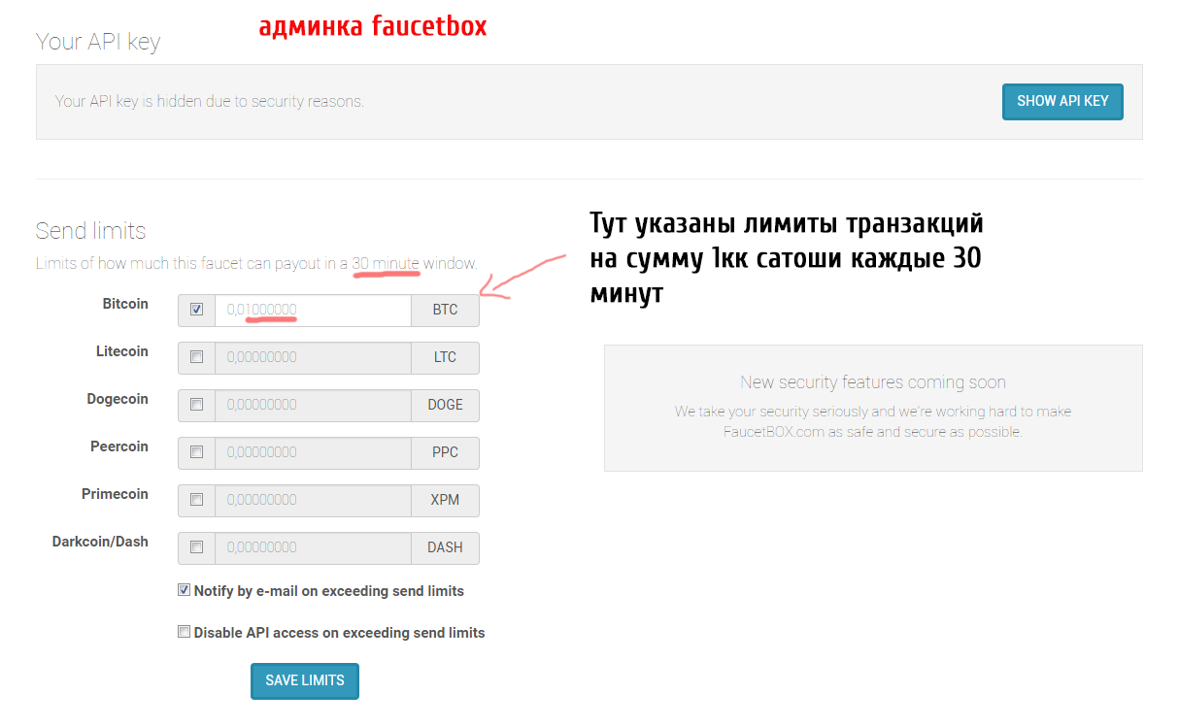Click the Send limits section heading
This screenshot has height=727, width=1179.
[90, 231]
